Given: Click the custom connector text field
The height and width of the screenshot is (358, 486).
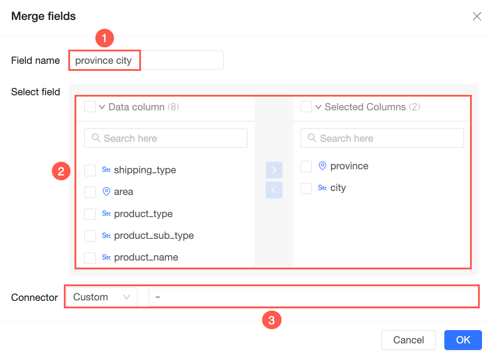Looking at the screenshot, I should (313, 297).
